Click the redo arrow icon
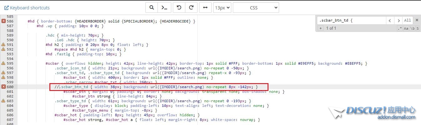 click(191, 7)
